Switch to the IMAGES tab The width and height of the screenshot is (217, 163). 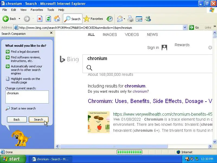point(110,35)
